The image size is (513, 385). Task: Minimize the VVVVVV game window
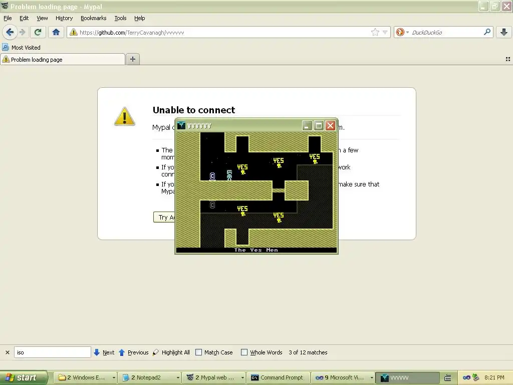pos(307,126)
